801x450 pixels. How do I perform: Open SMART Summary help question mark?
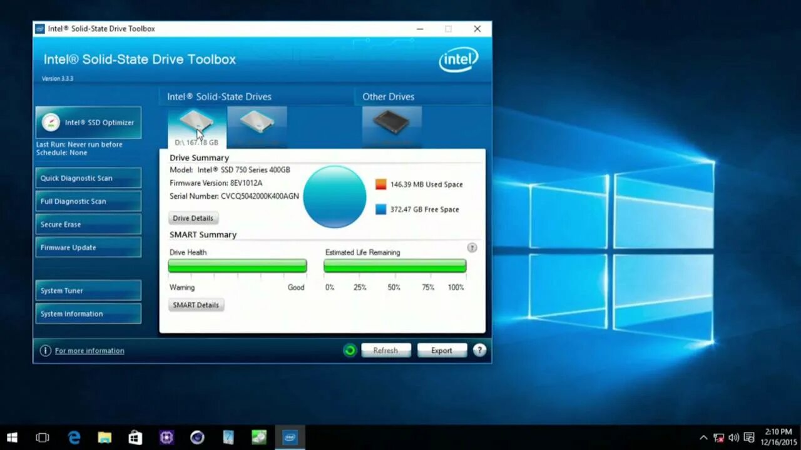[472, 247]
